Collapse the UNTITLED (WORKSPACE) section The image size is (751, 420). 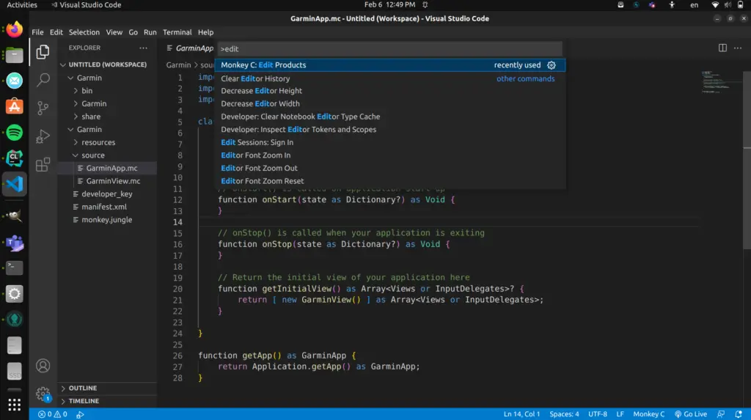coord(107,65)
